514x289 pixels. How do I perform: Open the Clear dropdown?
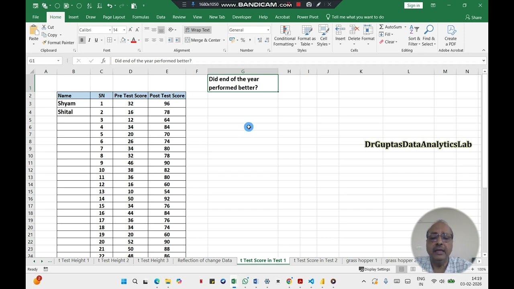(x=388, y=42)
